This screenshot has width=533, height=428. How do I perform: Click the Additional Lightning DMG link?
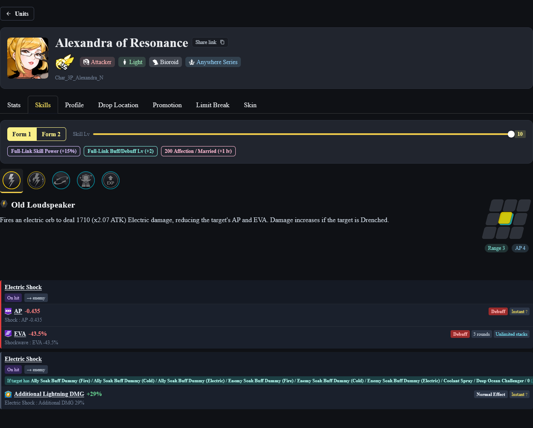(x=49, y=394)
